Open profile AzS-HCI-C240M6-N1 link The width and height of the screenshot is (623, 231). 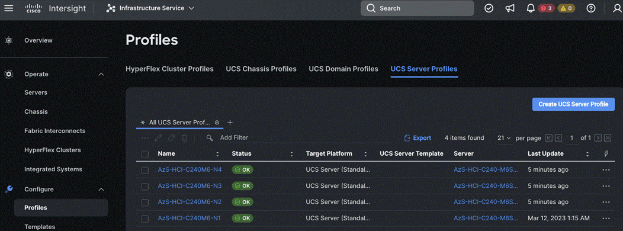point(190,218)
